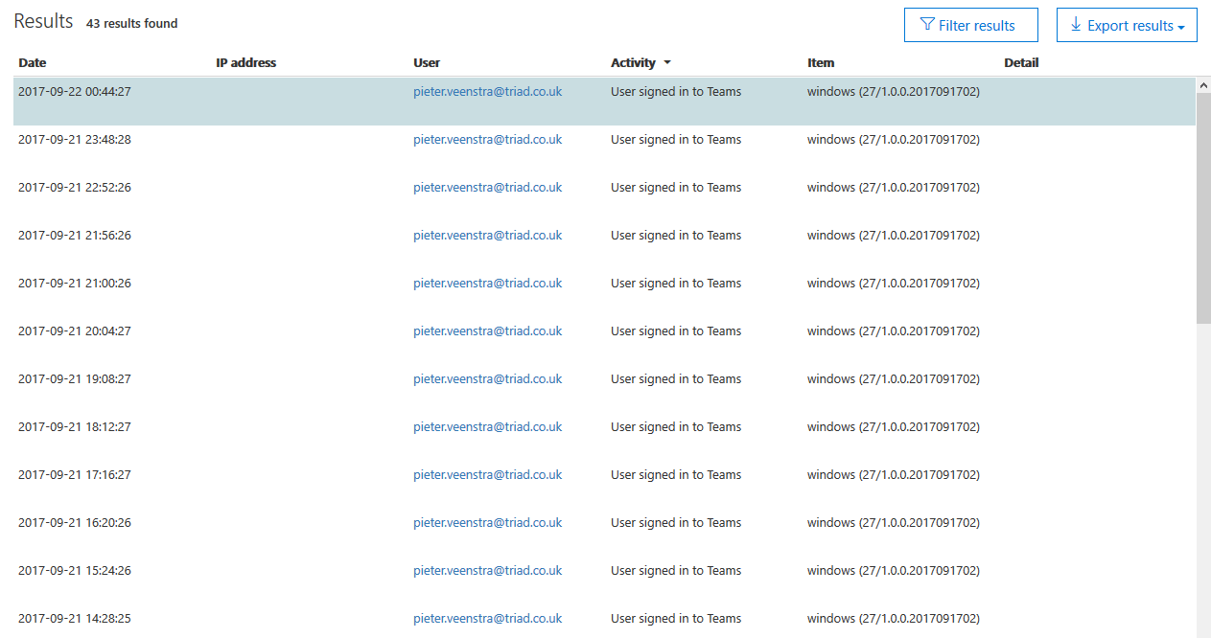Click the vertical scrollbar thumb
Image resolution: width=1211 pixels, height=638 pixels.
pos(1203,209)
